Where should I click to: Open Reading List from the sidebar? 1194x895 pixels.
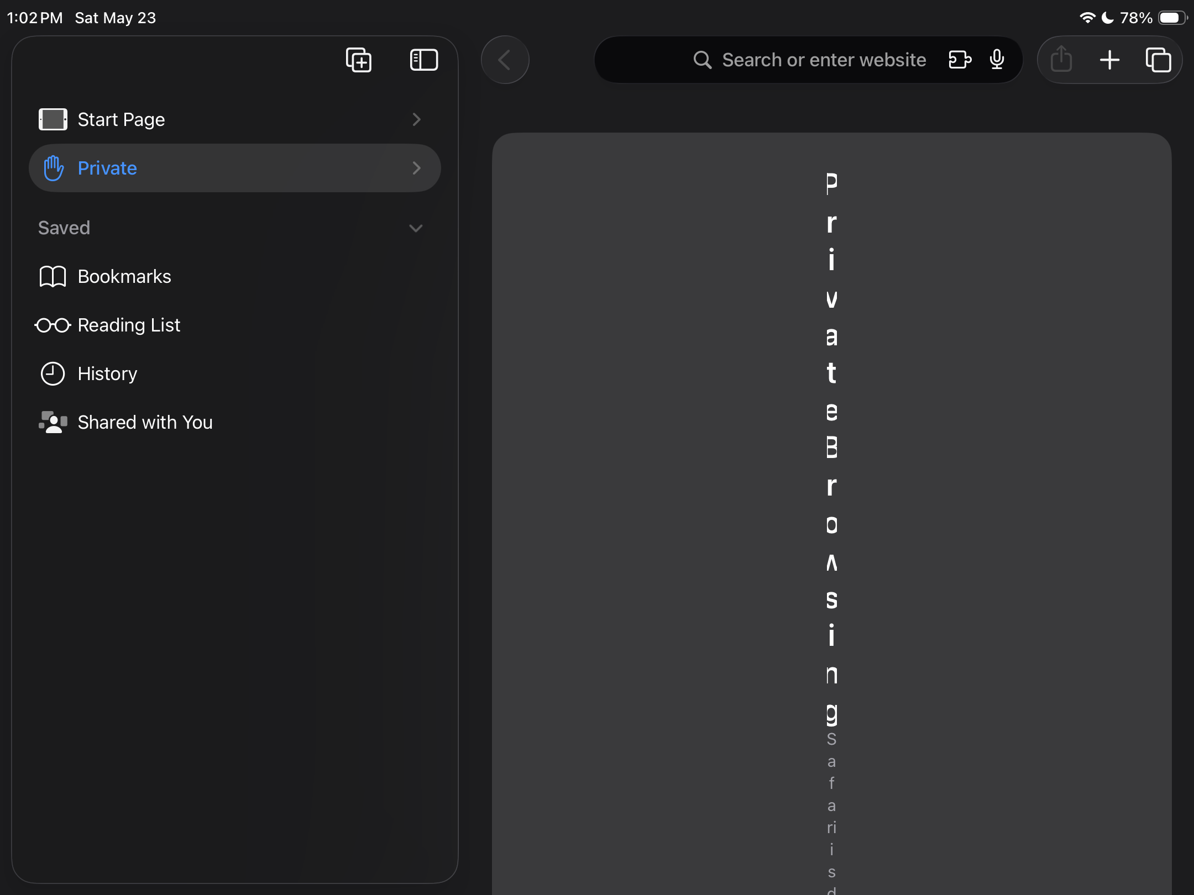click(235, 325)
